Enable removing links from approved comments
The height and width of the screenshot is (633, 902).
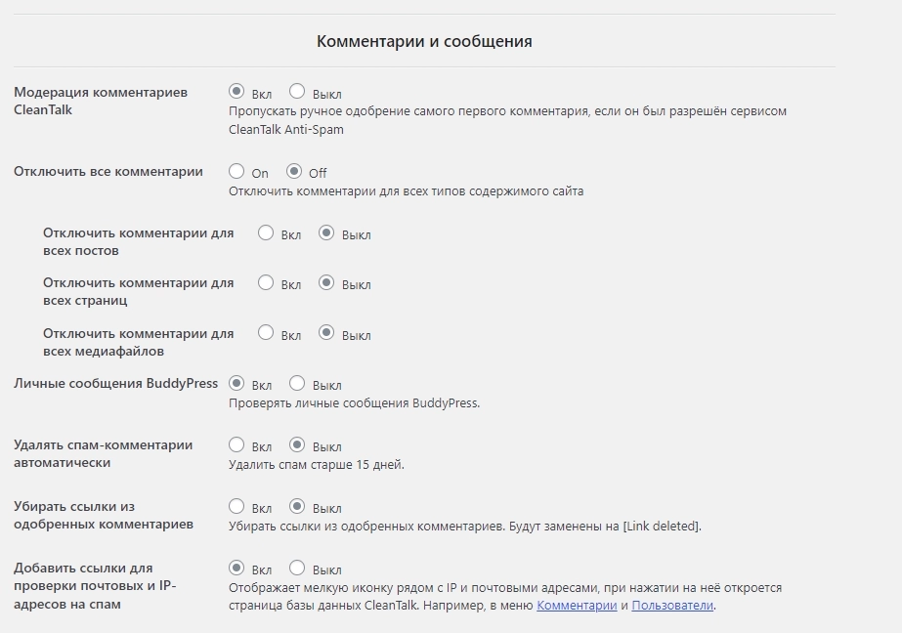(x=236, y=507)
